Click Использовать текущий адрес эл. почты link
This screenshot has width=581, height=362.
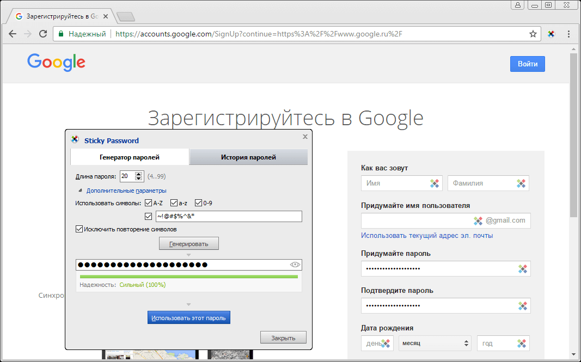(x=427, y=236)
